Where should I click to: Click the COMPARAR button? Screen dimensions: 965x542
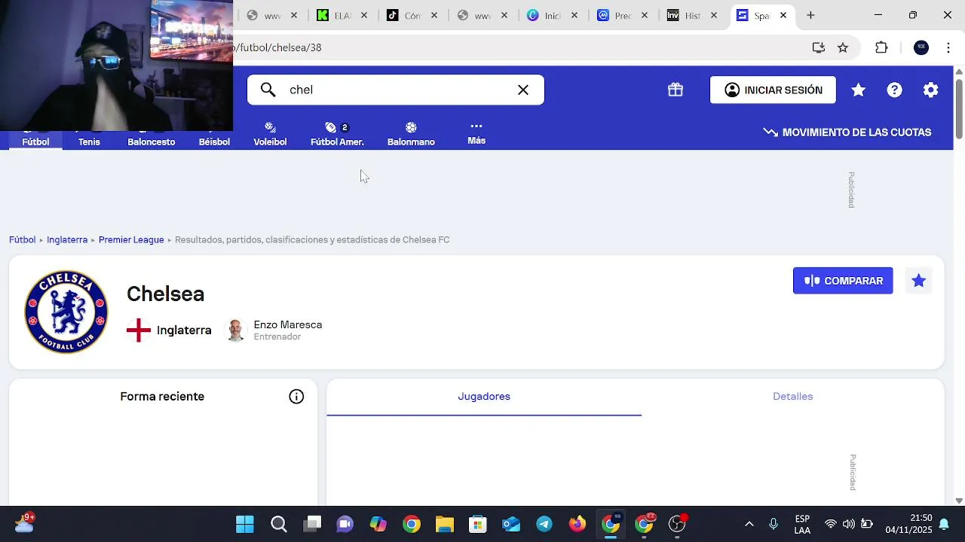click(x=843, y=281)
